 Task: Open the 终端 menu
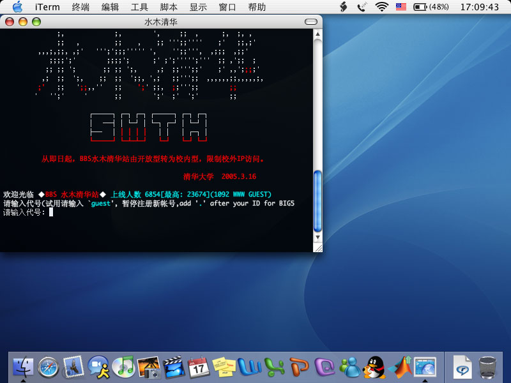(80, 7)
